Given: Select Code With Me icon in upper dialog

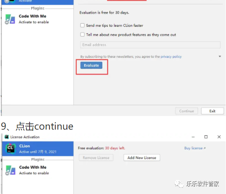Looking at the screenshot, I should point(10,19).
